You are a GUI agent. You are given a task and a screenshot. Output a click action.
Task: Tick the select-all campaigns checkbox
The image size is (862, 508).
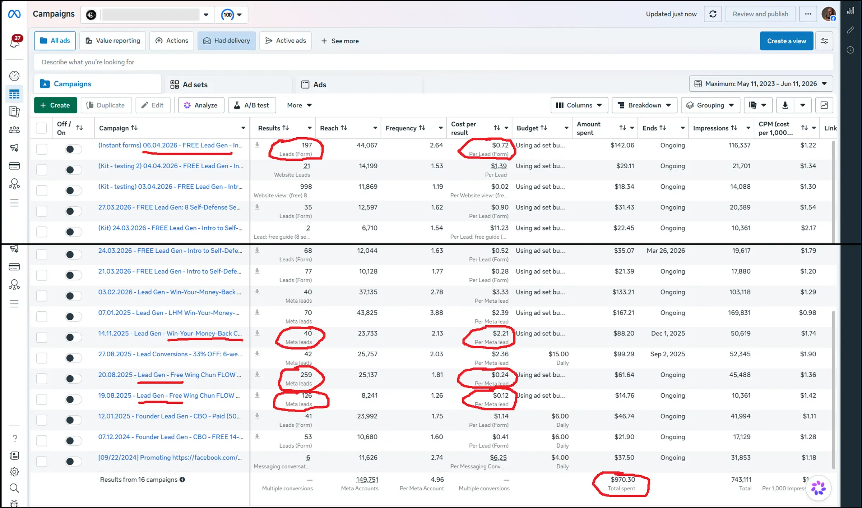click(x=41, y=128)
